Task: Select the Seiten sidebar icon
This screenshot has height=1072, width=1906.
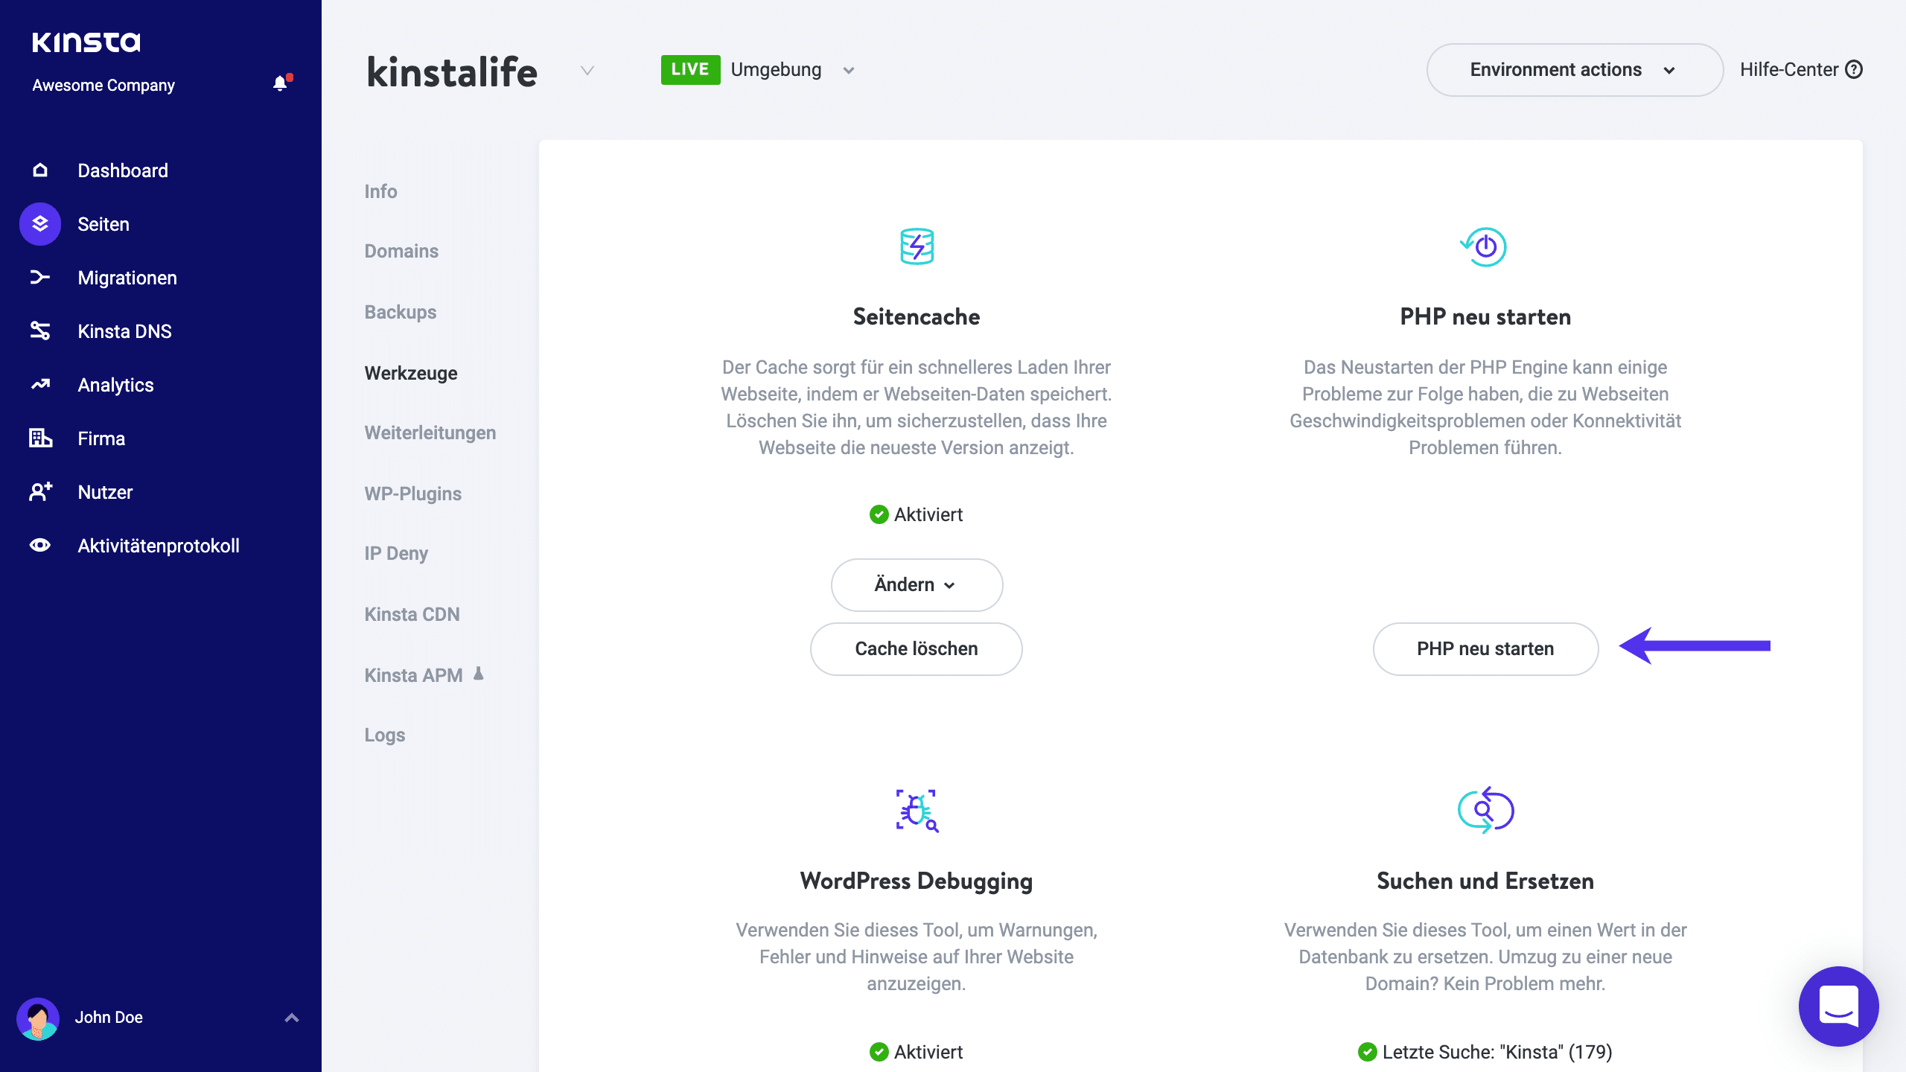Action: pos(39,223)
